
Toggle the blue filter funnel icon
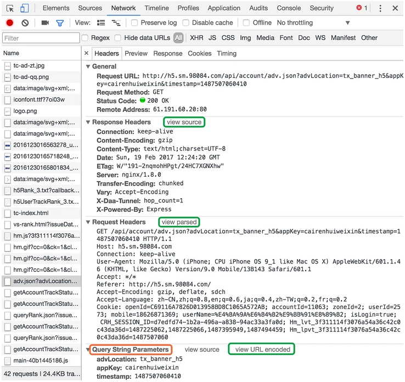pyautogui.click(x=60, y=23)
